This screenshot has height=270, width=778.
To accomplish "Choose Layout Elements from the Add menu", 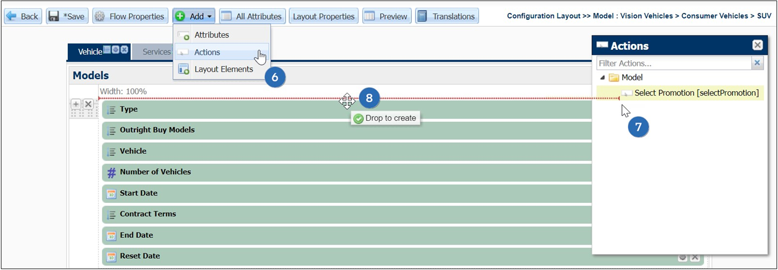I will tap(222, 69).
